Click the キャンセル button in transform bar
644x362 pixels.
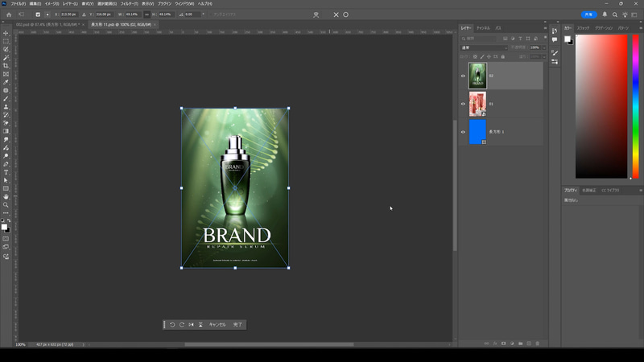click(217, 325)
